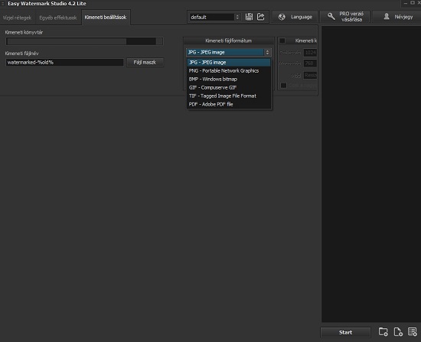Screen dimensions: 421x342
Task: Click the Kimeneti fájlformátum header
Action: [x=229, y=41]
